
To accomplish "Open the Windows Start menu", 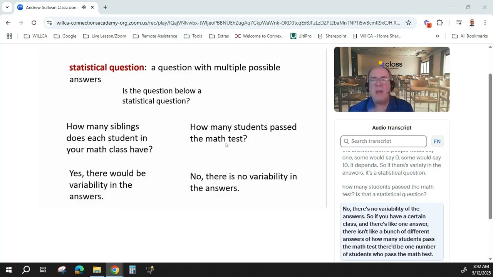I will 8,270.
